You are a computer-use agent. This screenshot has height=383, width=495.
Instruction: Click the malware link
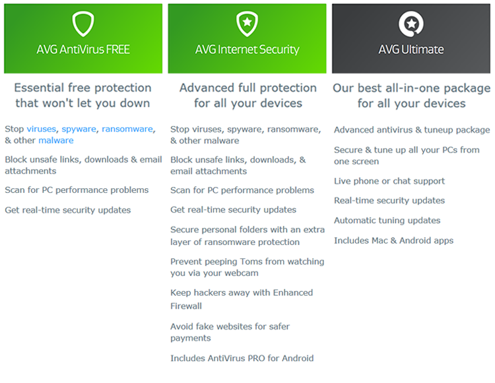(x=56, y=141)
